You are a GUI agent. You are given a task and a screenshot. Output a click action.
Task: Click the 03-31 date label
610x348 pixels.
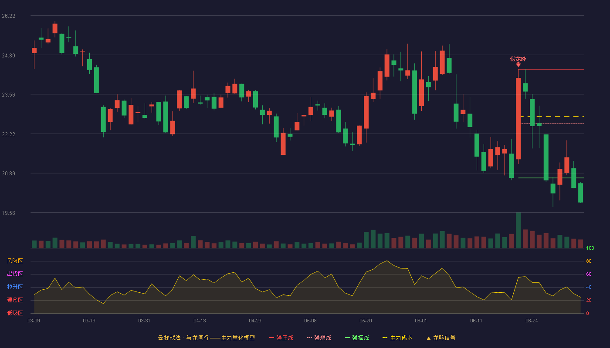tap(144, 321)
